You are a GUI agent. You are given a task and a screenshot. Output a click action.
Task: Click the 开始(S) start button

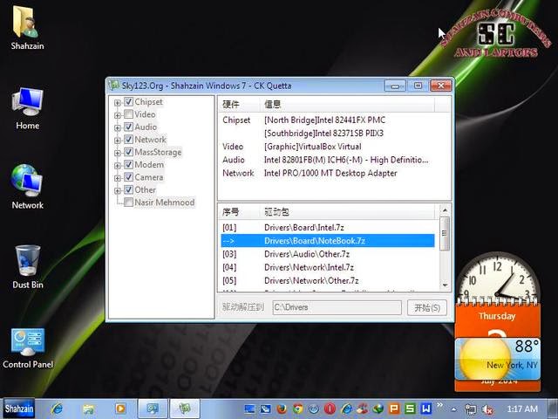point(427,307)
